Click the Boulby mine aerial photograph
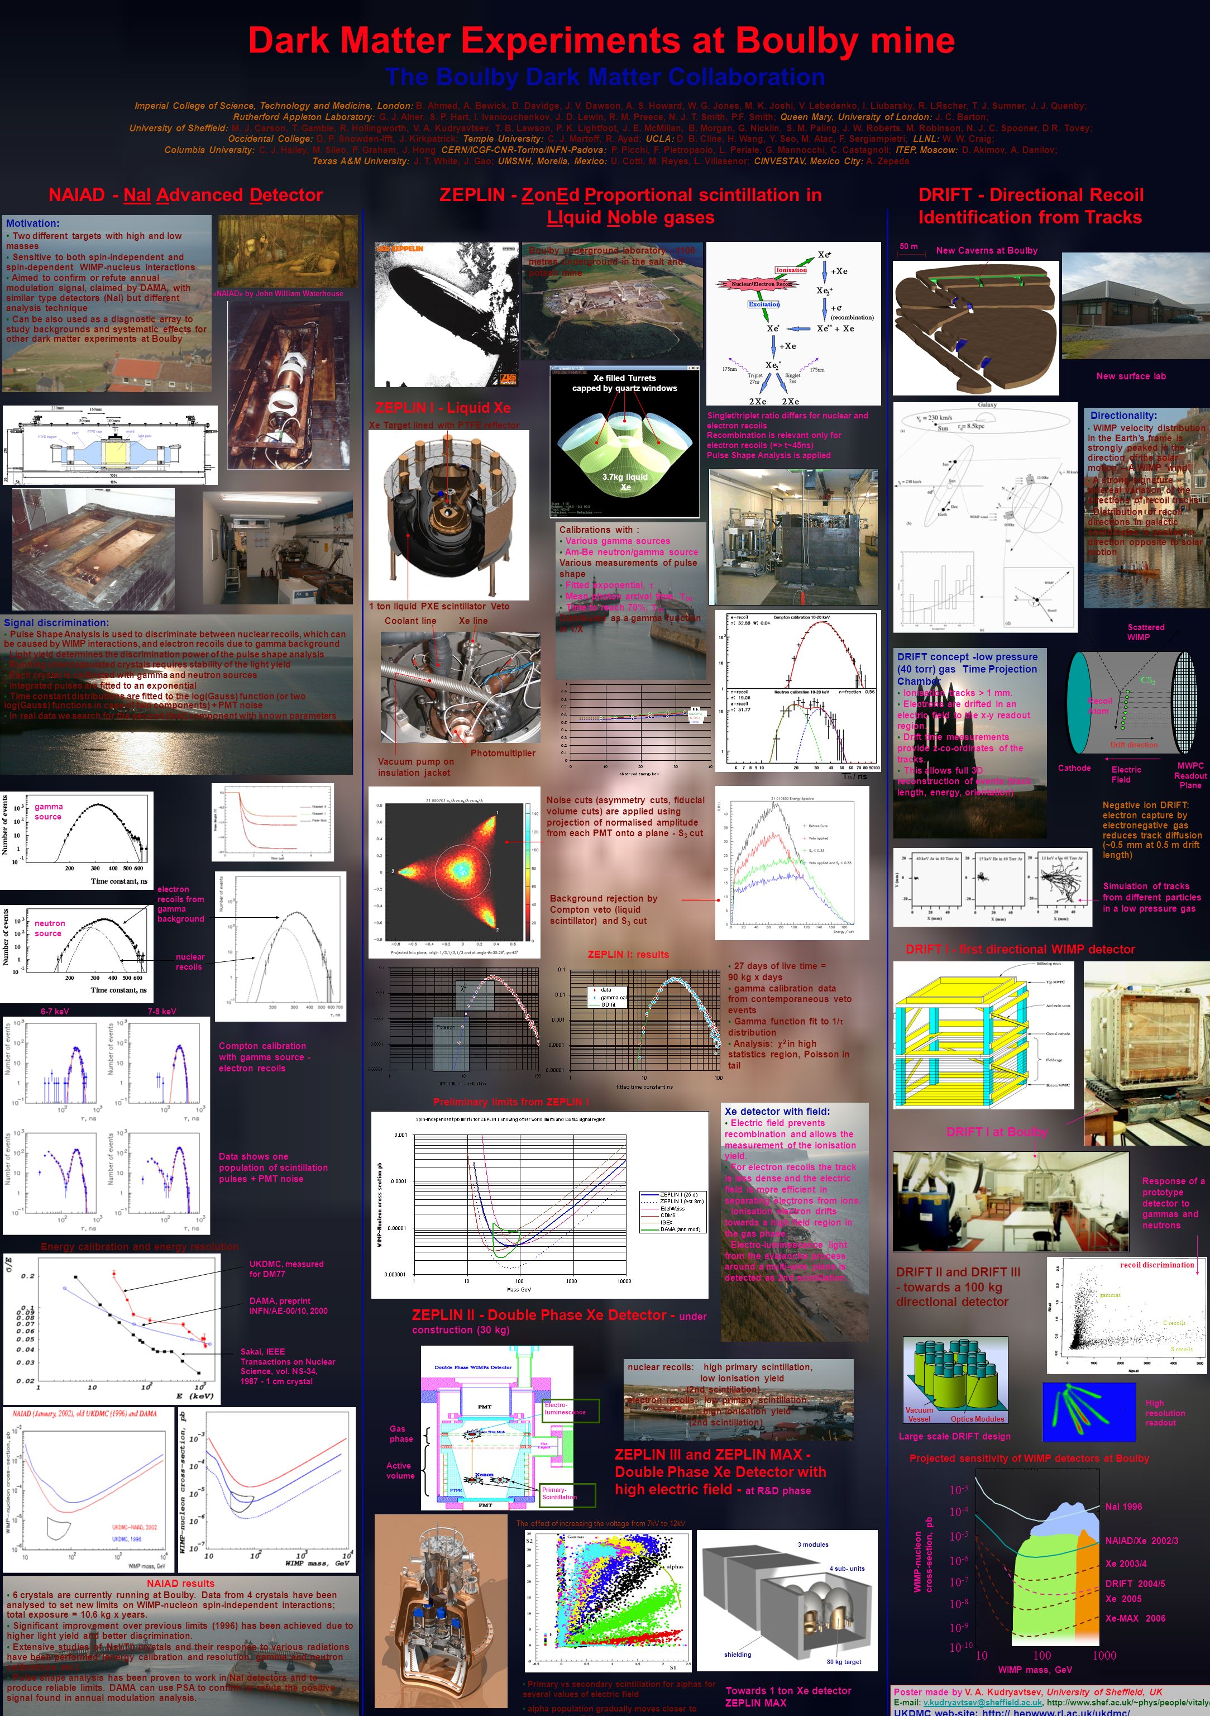 (x=613, y=302)
